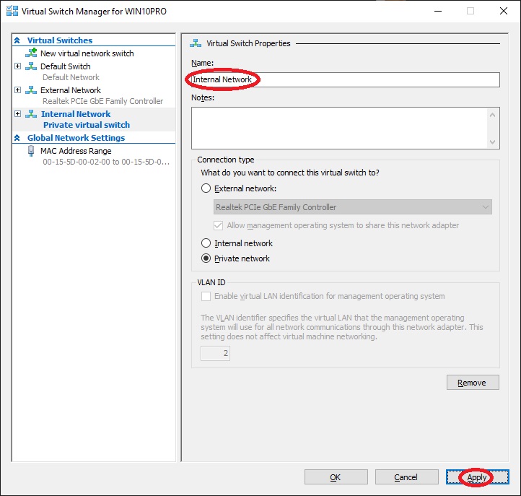Click the MAC Address Range icon

[31, 151]
